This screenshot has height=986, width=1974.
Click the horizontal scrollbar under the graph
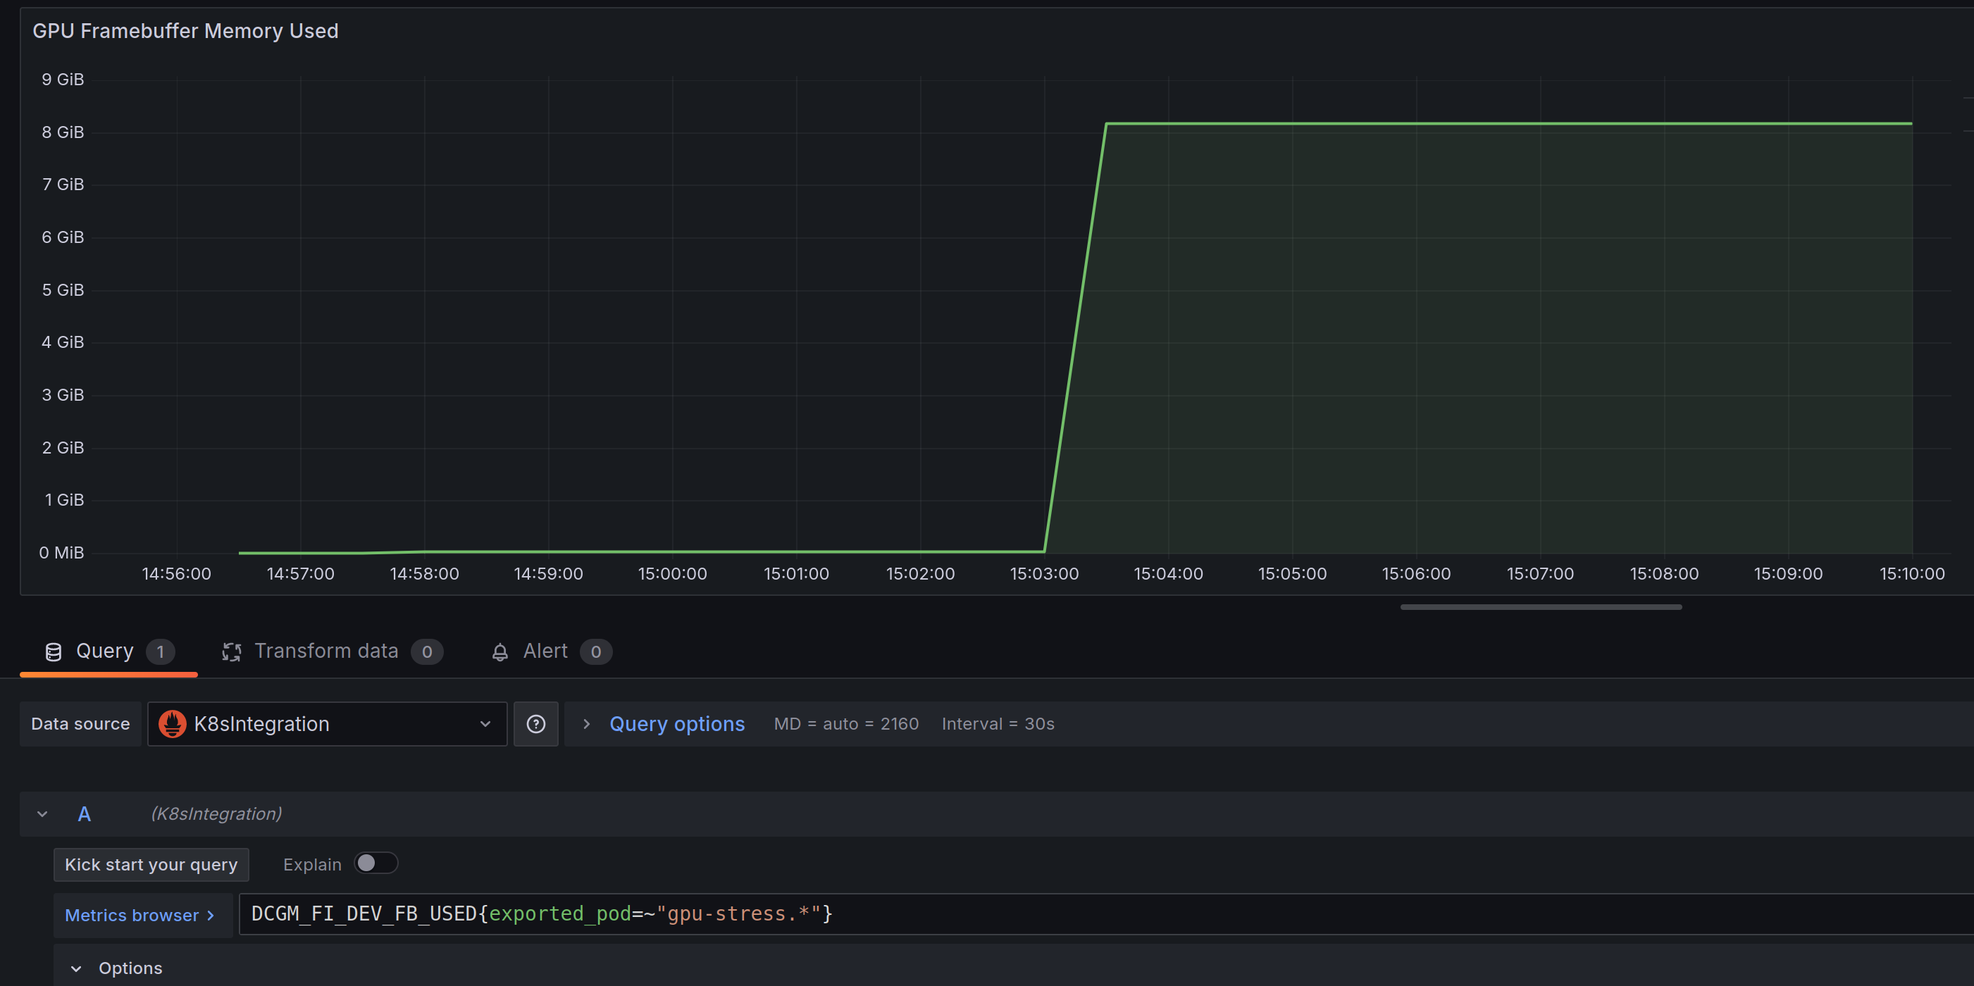tap(1540, 608)
